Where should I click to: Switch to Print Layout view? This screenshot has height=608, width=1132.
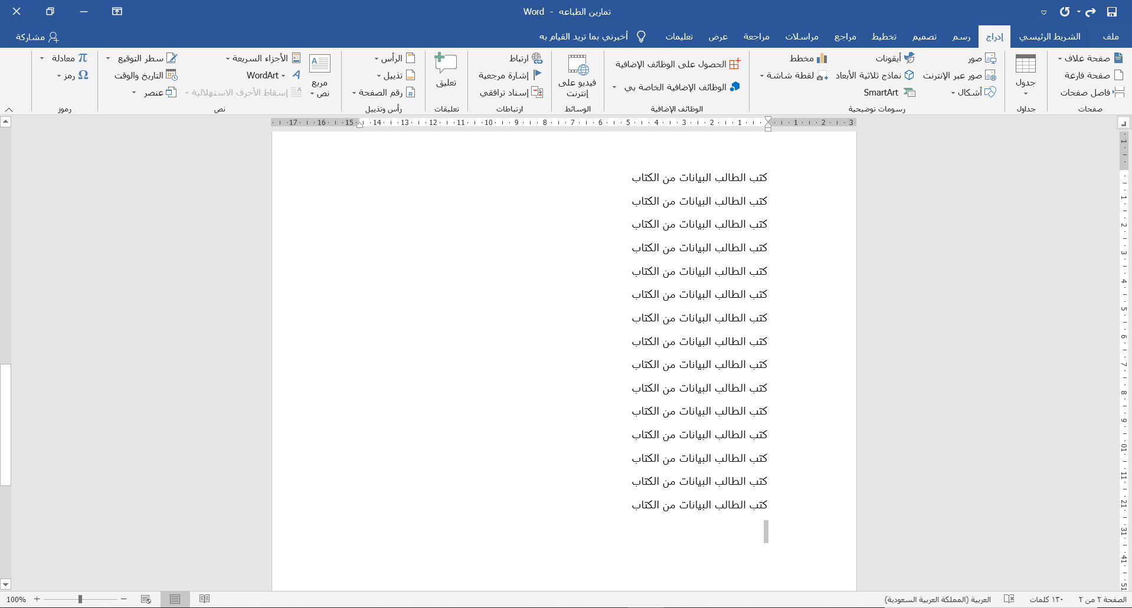tap(175, 599)
